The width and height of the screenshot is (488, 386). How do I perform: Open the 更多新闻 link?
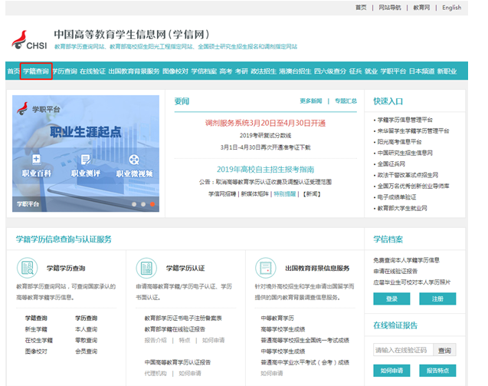click(x=310, y=101)
